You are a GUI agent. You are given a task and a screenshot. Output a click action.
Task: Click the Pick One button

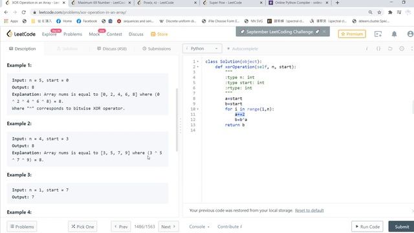83,227
